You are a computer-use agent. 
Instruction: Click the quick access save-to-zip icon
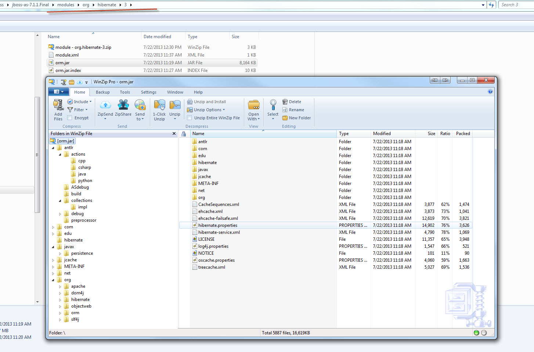(x=64, y=82)
